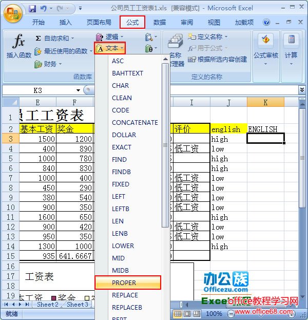Click function menu scroll up arrow
Viewport: 308px width, 320px height.
[x=165, y=59]
